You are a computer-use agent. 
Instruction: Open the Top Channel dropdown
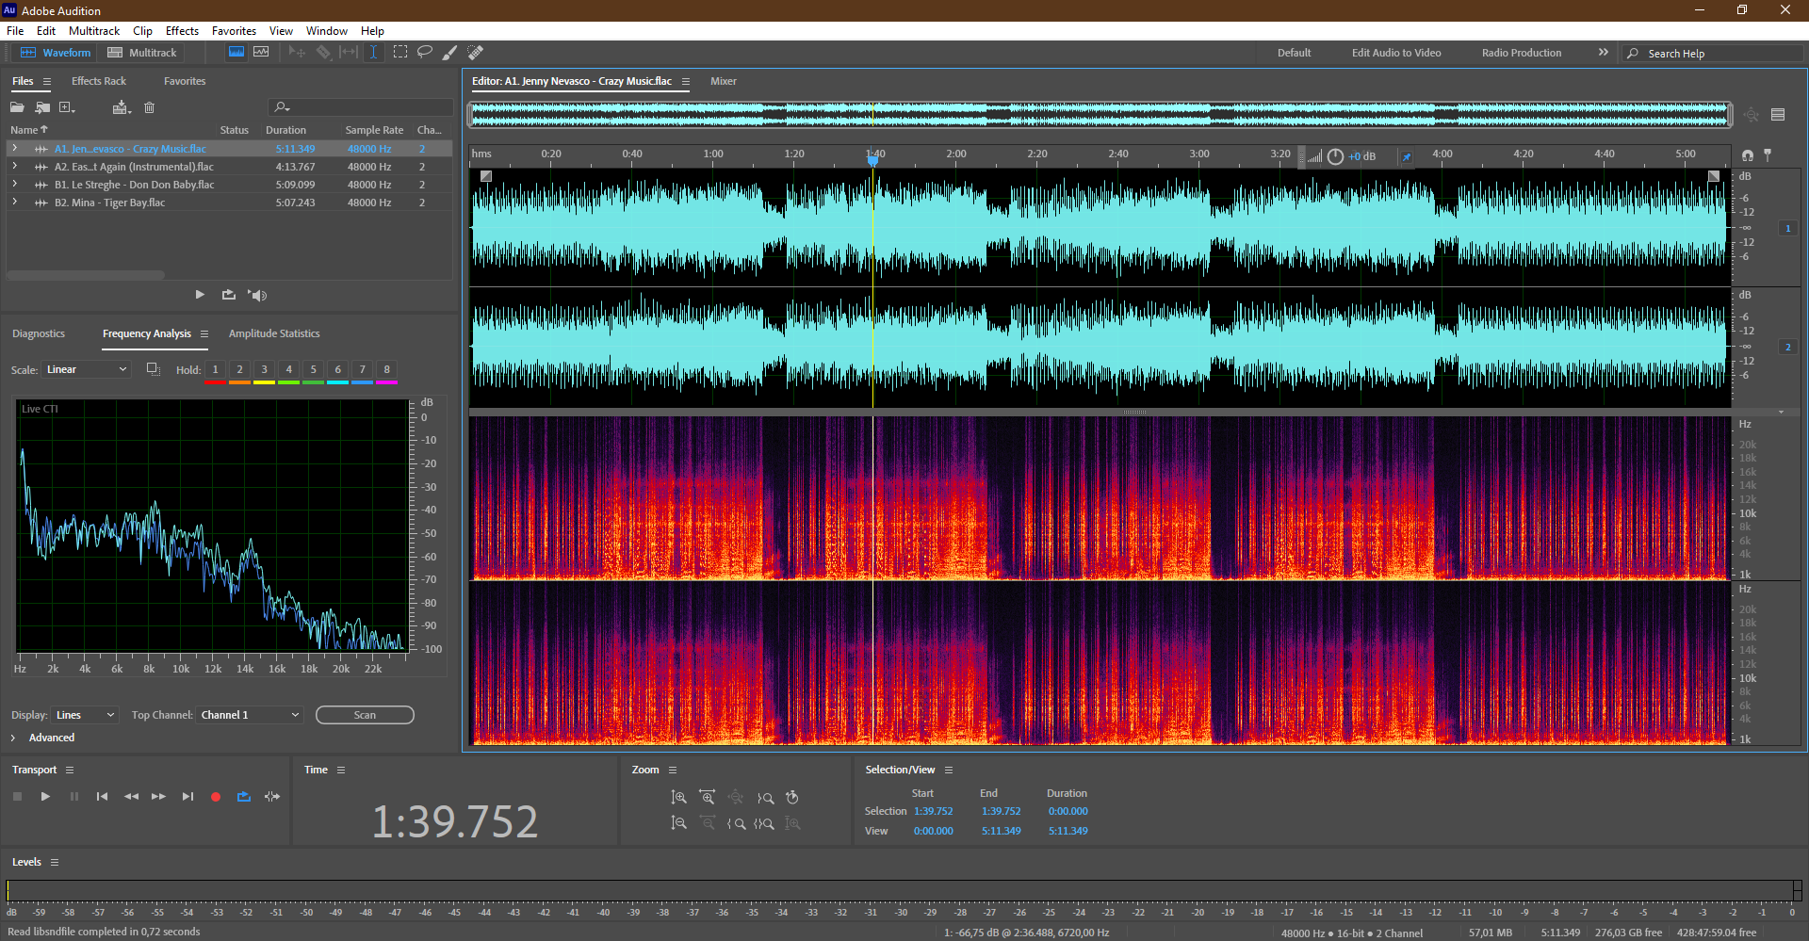coord(250,715)
